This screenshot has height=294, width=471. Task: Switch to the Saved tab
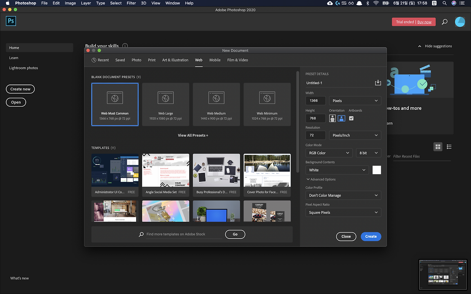click(x=120, y=60)
